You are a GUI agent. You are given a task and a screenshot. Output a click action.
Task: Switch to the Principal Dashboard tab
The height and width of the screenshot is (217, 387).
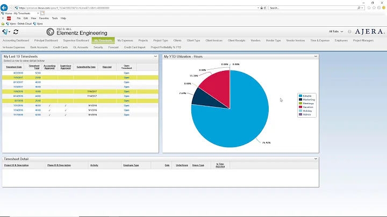coord(46,40)
